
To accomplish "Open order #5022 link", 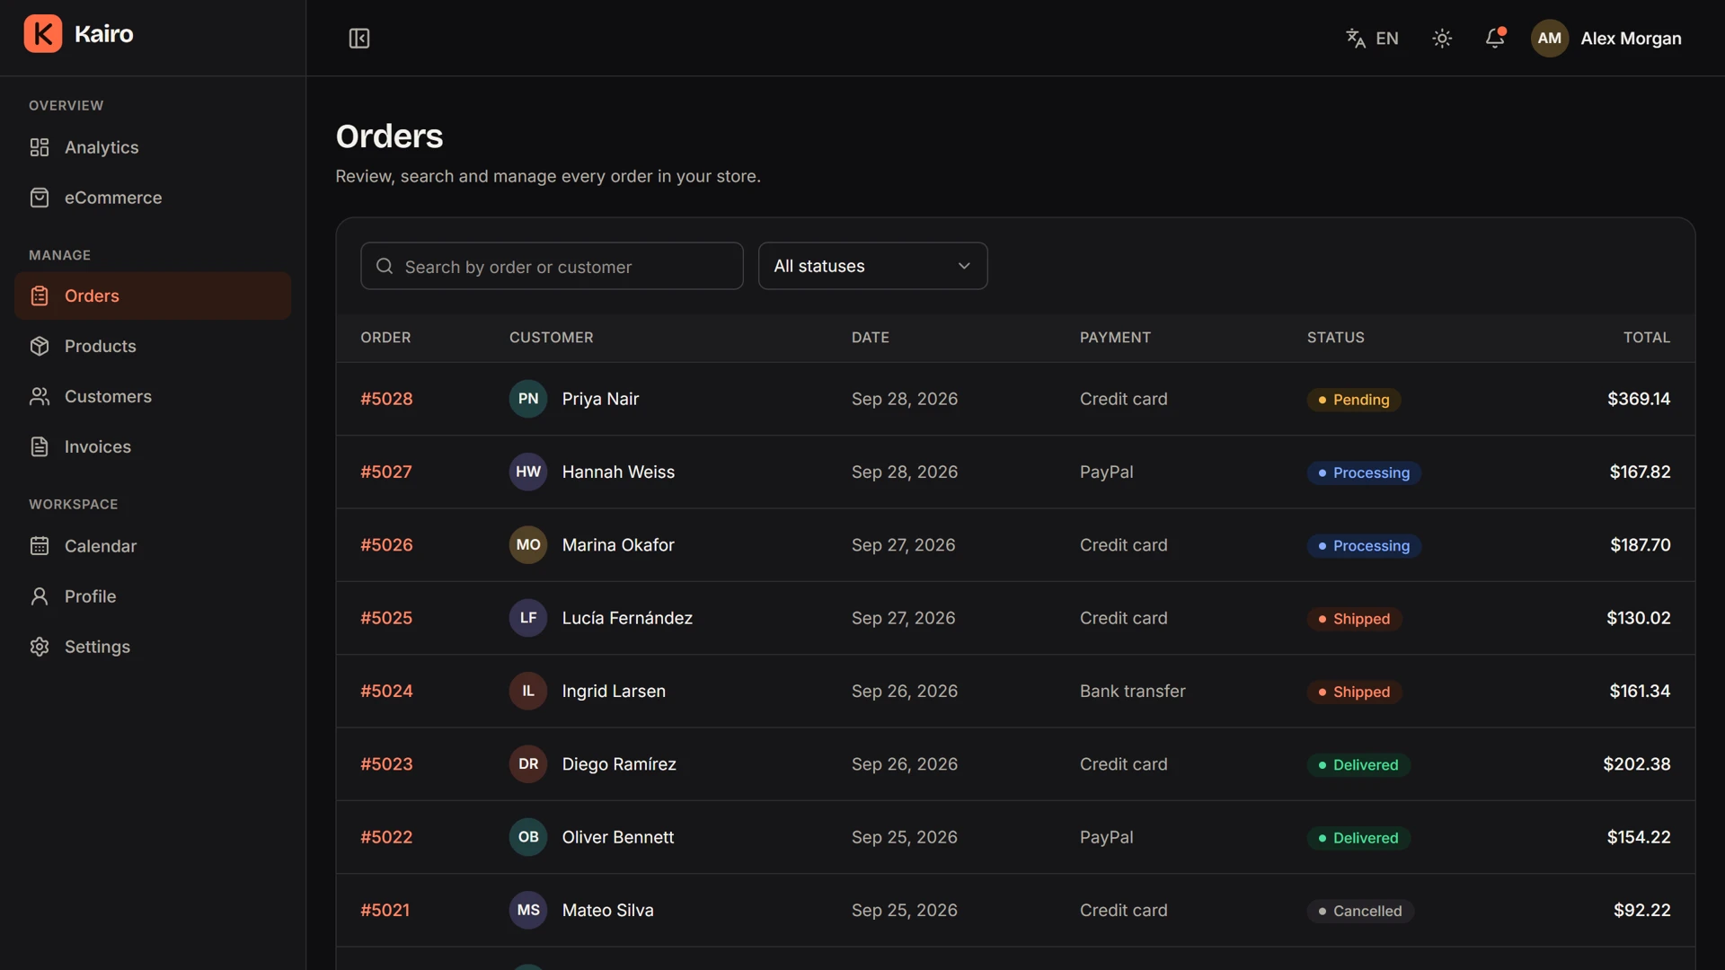I will point(386,837).
